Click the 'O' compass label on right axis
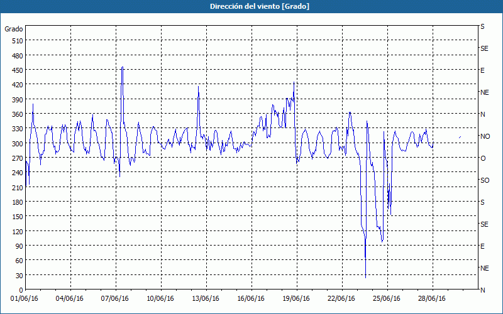This screenshot has height=314, width=503. click(x=483, y=158)
